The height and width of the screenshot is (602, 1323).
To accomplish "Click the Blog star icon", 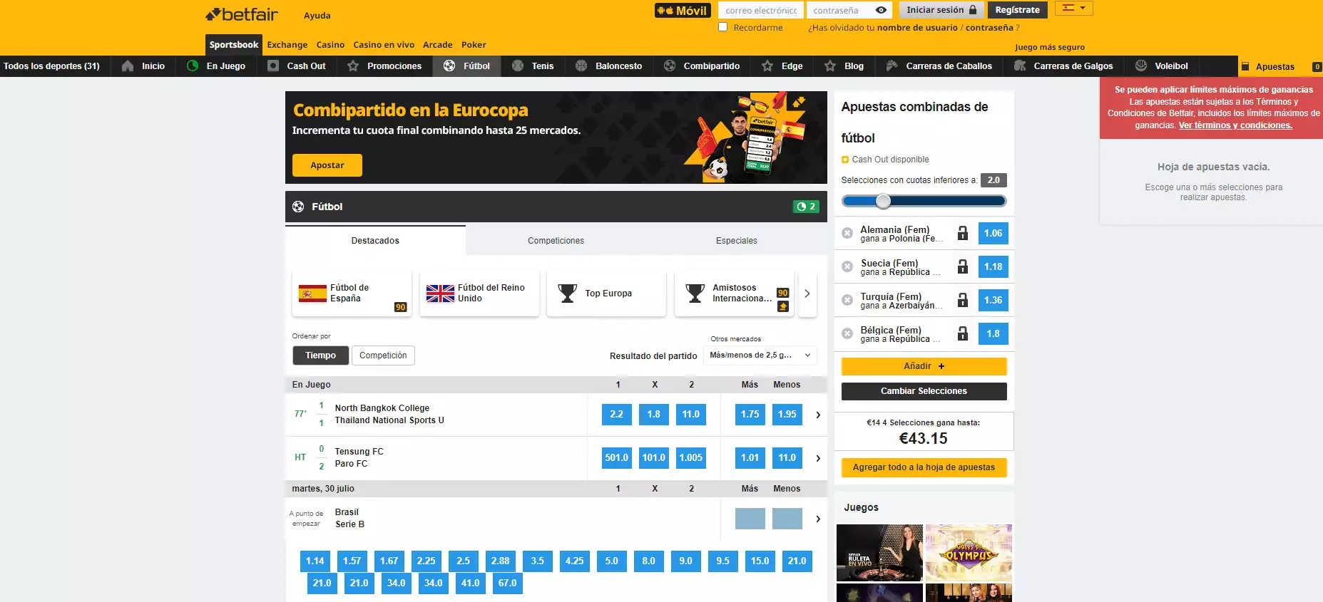I will click(x=830, y=66).
